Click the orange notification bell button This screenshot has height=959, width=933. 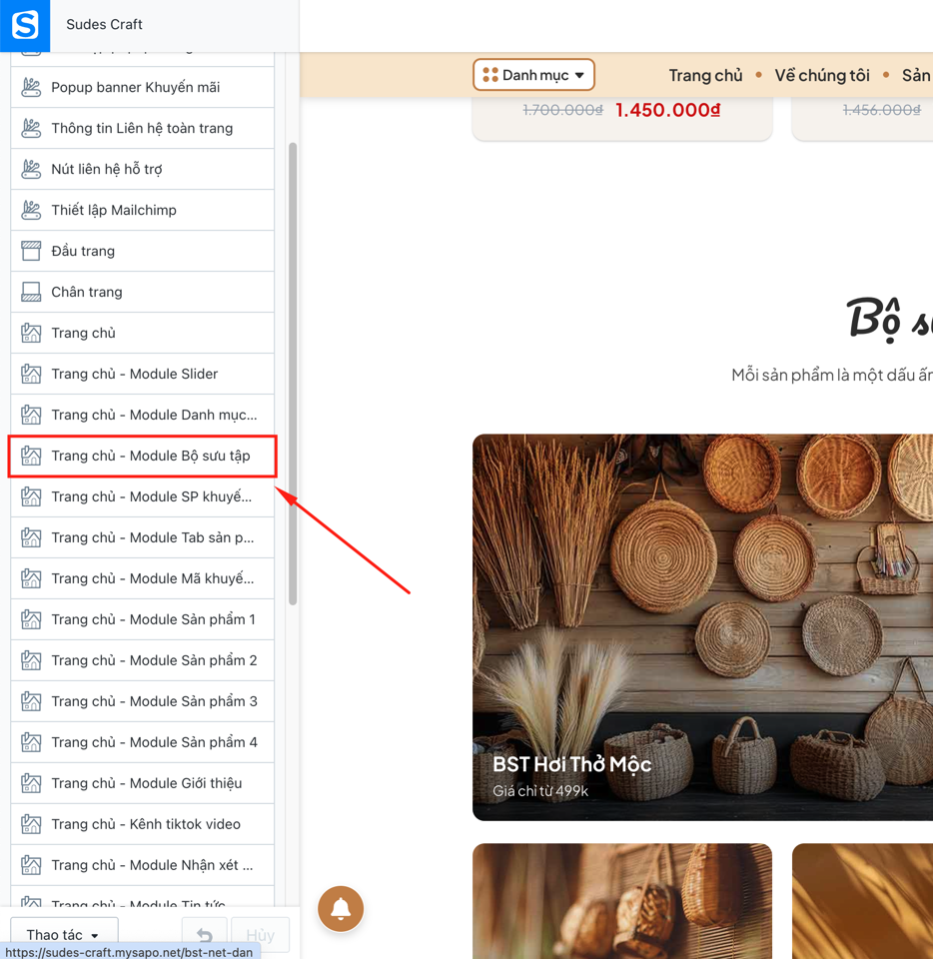tap(341, 909)
